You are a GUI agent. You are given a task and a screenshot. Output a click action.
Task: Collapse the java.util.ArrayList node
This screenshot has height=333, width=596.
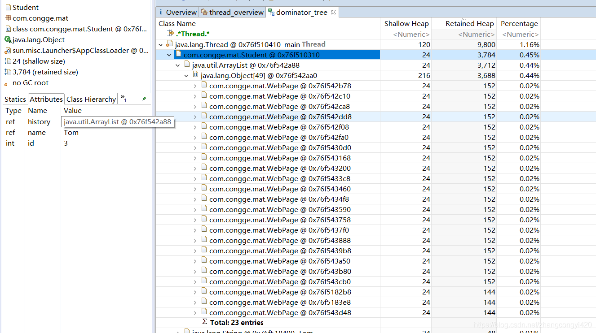pos(178,65)
